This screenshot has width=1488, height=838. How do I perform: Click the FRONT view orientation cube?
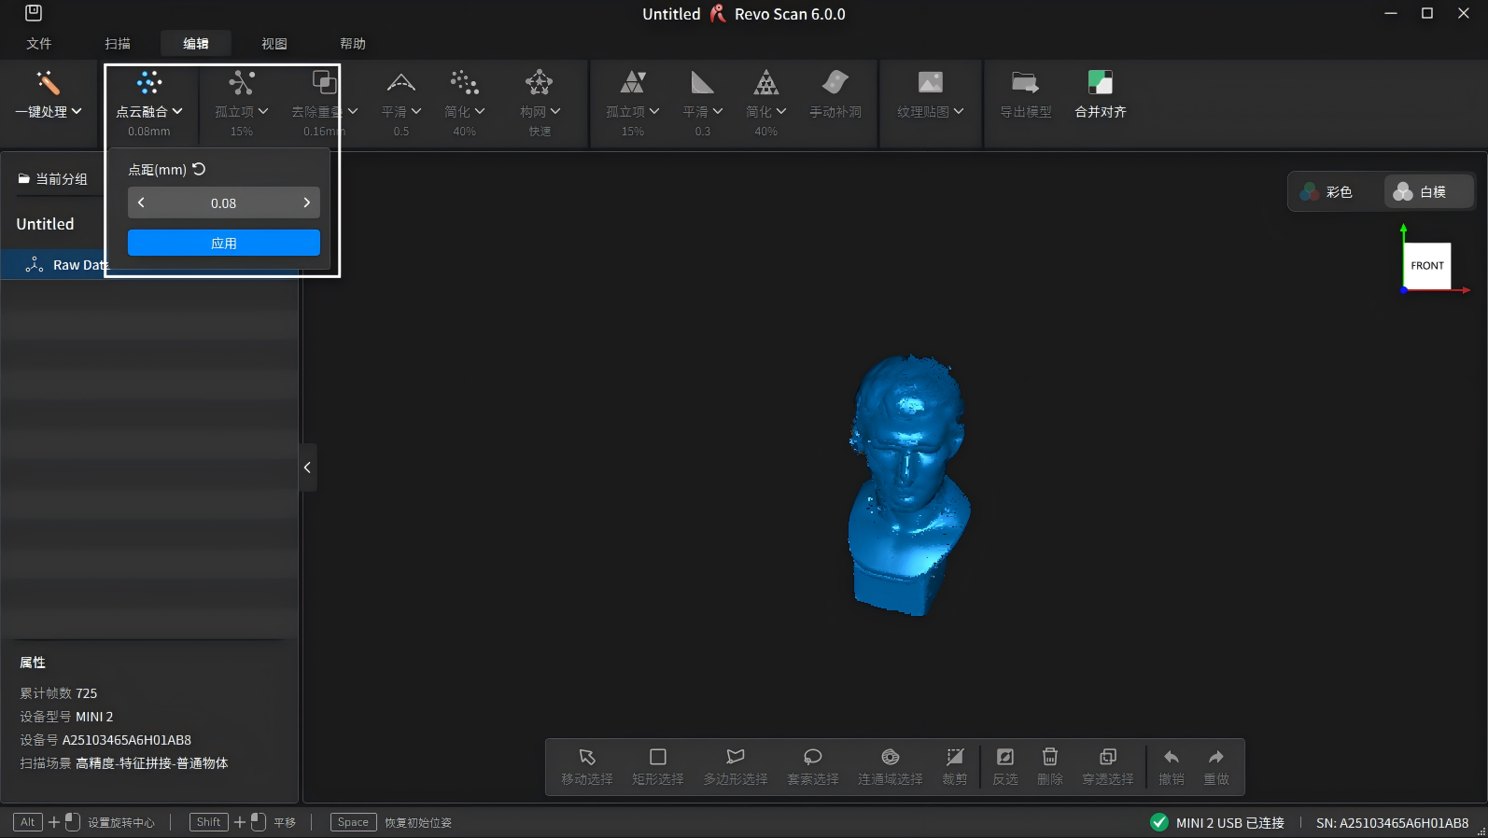coord(1426,266)
